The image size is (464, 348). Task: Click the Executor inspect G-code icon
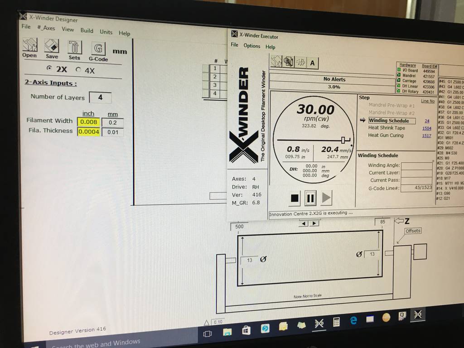point(288,62)
